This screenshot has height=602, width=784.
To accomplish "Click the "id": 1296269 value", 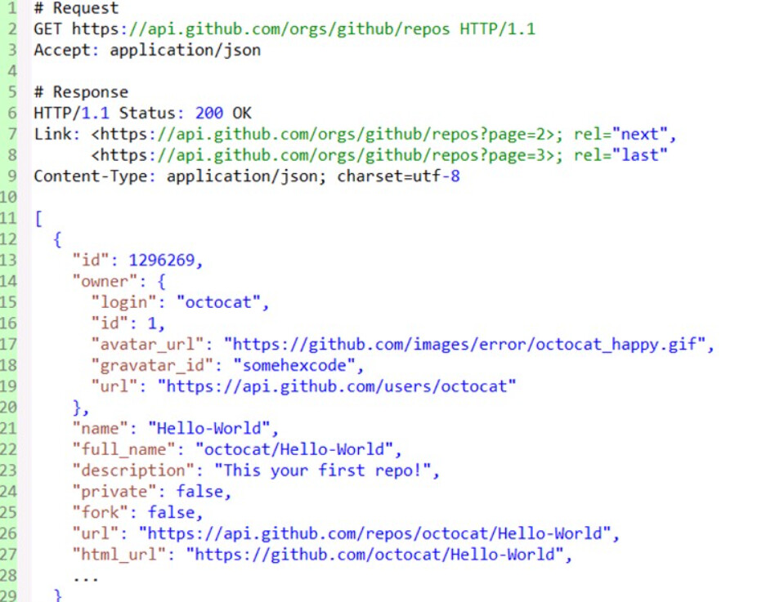I will [x=162, y=261].
